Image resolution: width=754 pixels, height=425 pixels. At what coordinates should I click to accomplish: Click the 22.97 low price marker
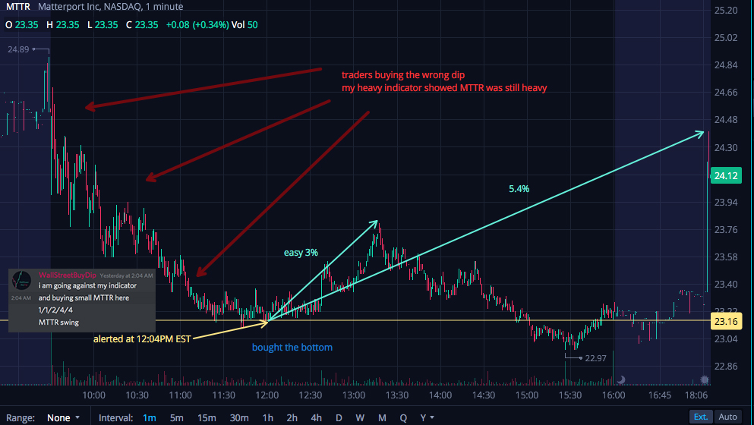tap(595, 358)
